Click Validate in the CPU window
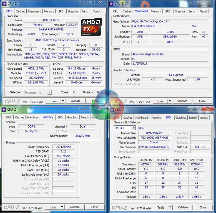This screenshot has height=213, width=216. [76, 101]
